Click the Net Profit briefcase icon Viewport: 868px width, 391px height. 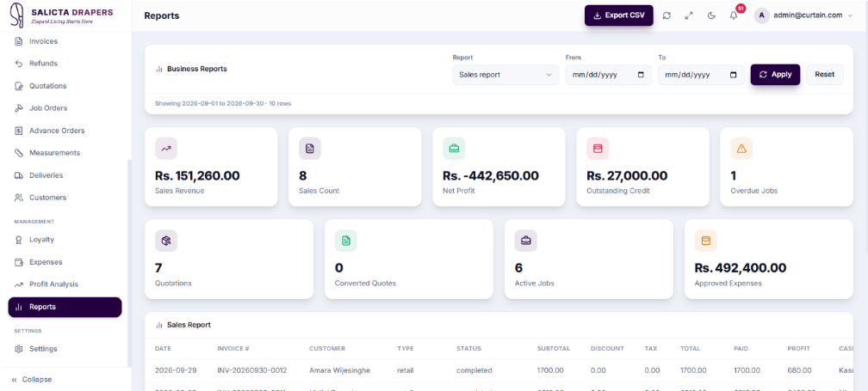[454, 149]
